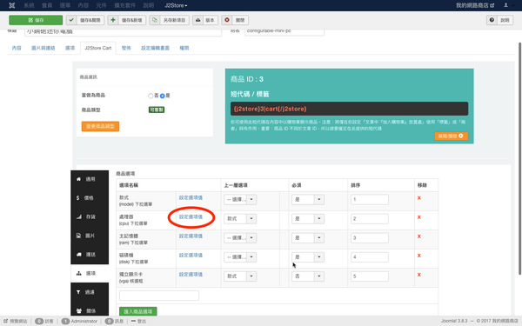Click the Save as Copy toolbar button
The width and height of the screenshot is (522, 326).
click(170, 20)
